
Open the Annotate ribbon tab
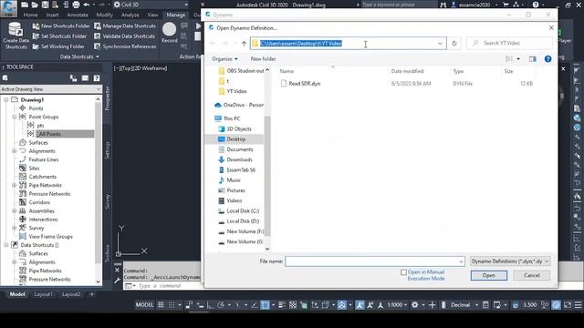pyautogui.click(x=78, y=15)
